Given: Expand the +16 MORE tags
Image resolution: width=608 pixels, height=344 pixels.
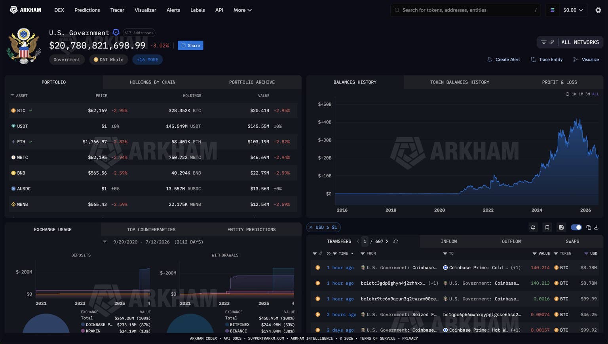Looking at the screenshot, I should click(147, 60).
